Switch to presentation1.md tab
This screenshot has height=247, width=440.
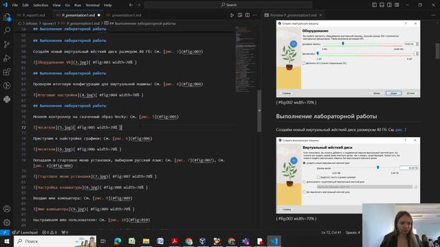[126, 15]
